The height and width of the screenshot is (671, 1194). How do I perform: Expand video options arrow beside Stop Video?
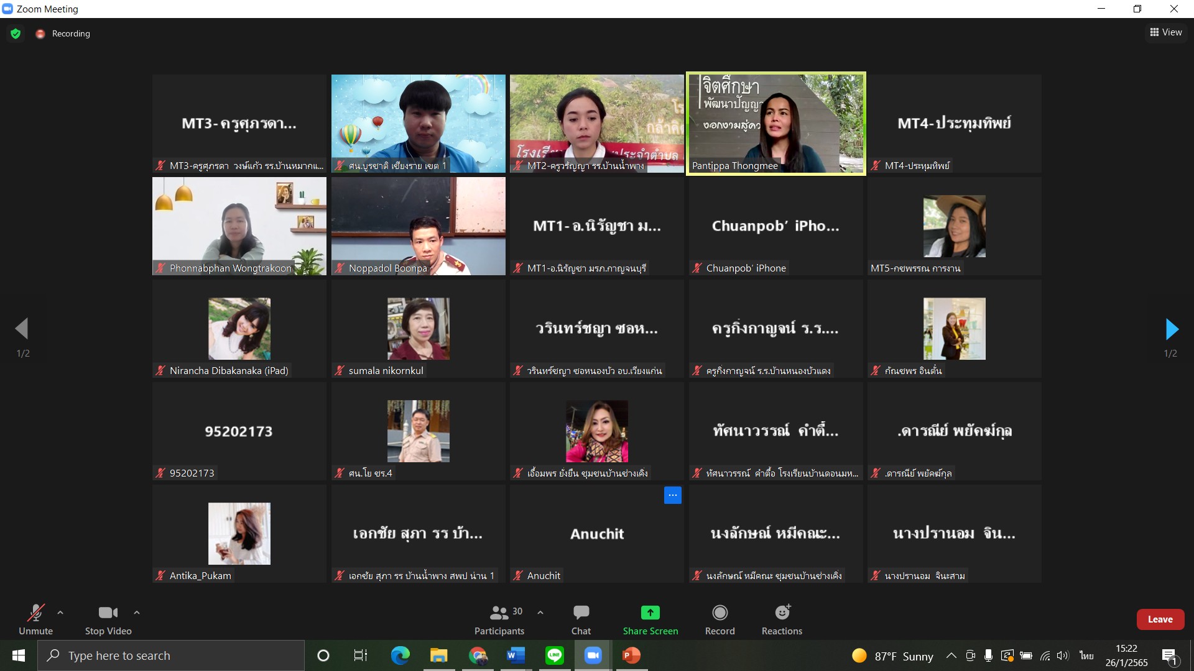pos(137,613)
